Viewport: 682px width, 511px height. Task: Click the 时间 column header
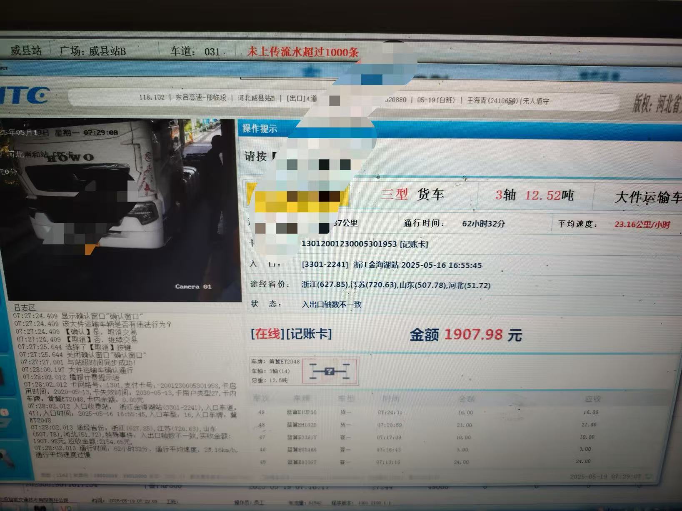pos(391,399)
